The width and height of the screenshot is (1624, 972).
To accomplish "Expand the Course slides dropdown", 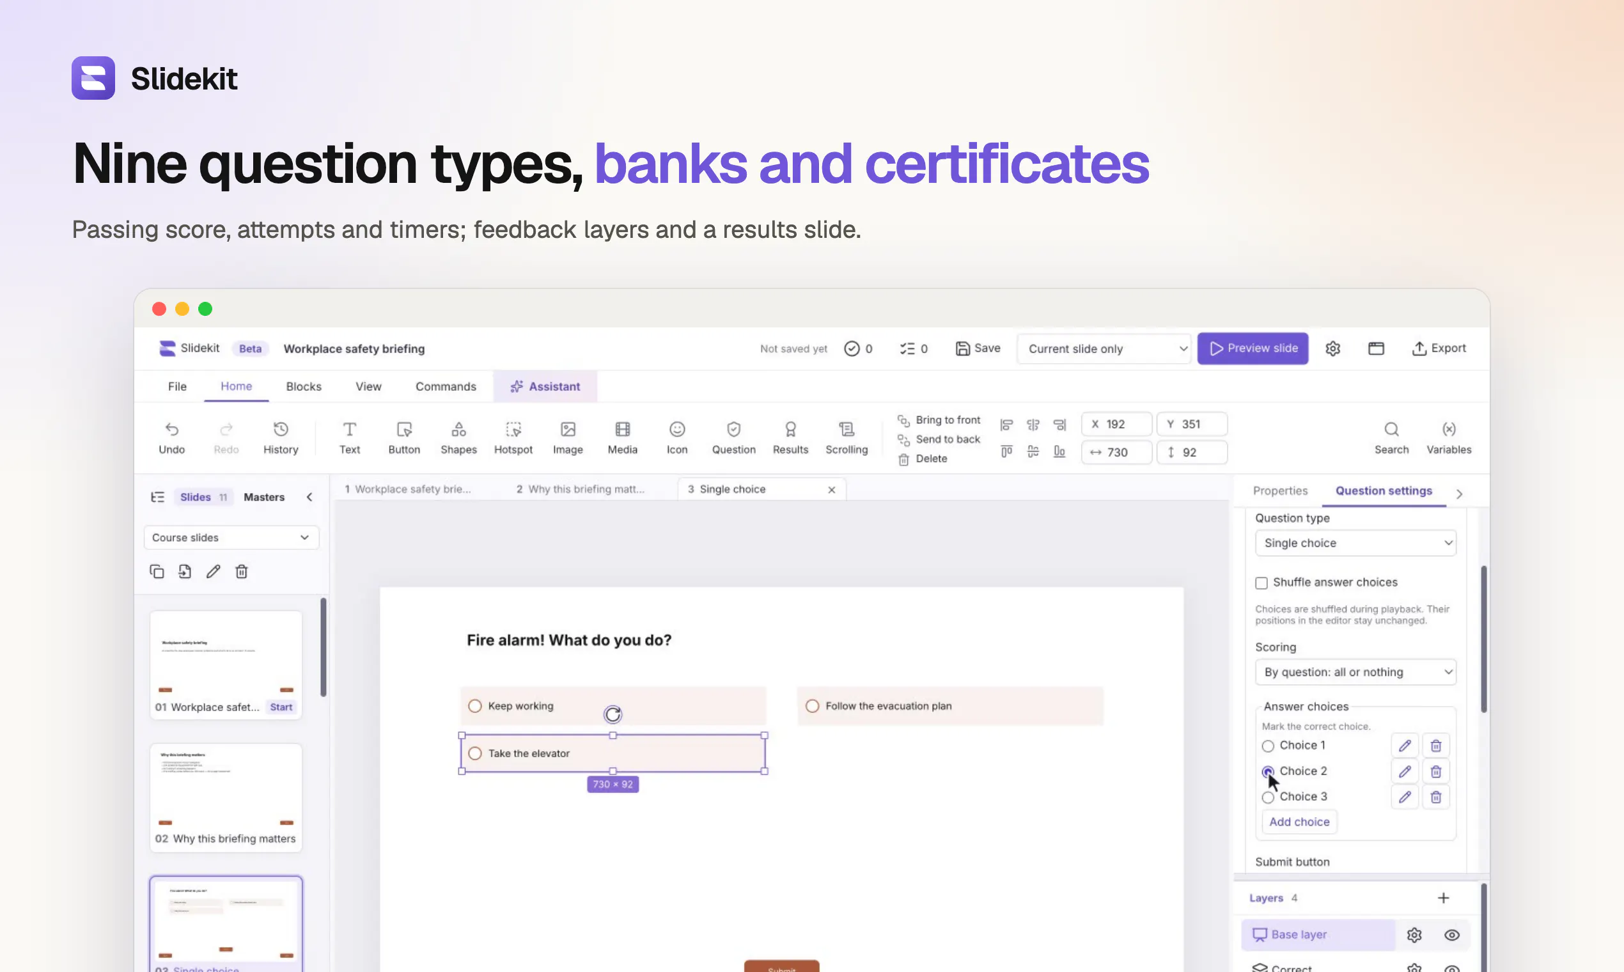I will point(231,538).
